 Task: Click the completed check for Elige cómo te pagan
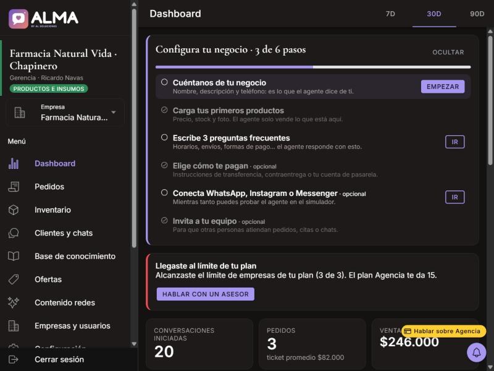point(164,165)
